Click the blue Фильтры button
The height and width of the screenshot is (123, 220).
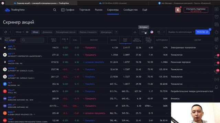coord(202,32)
